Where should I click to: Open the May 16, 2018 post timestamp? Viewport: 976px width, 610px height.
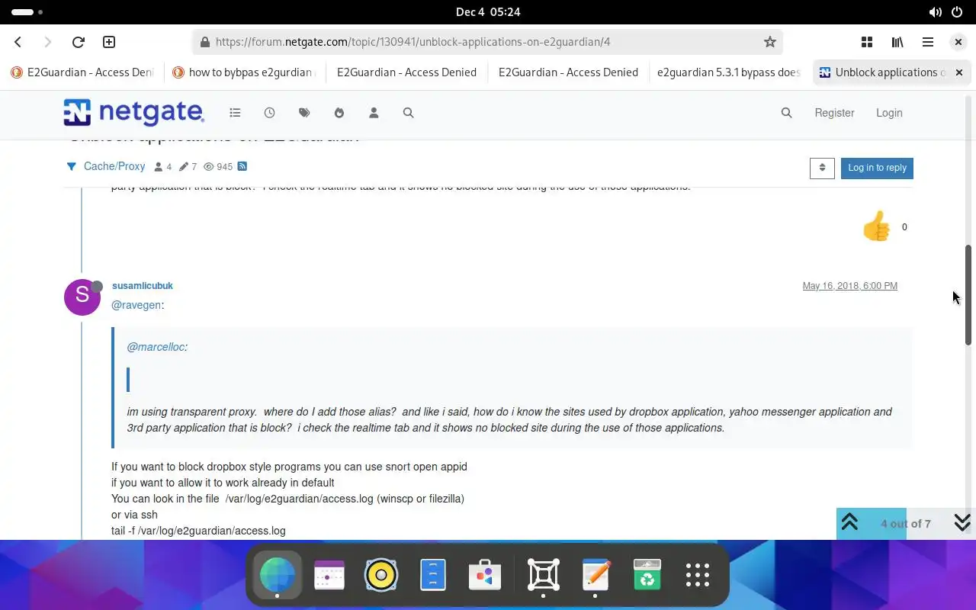point(849,286)
